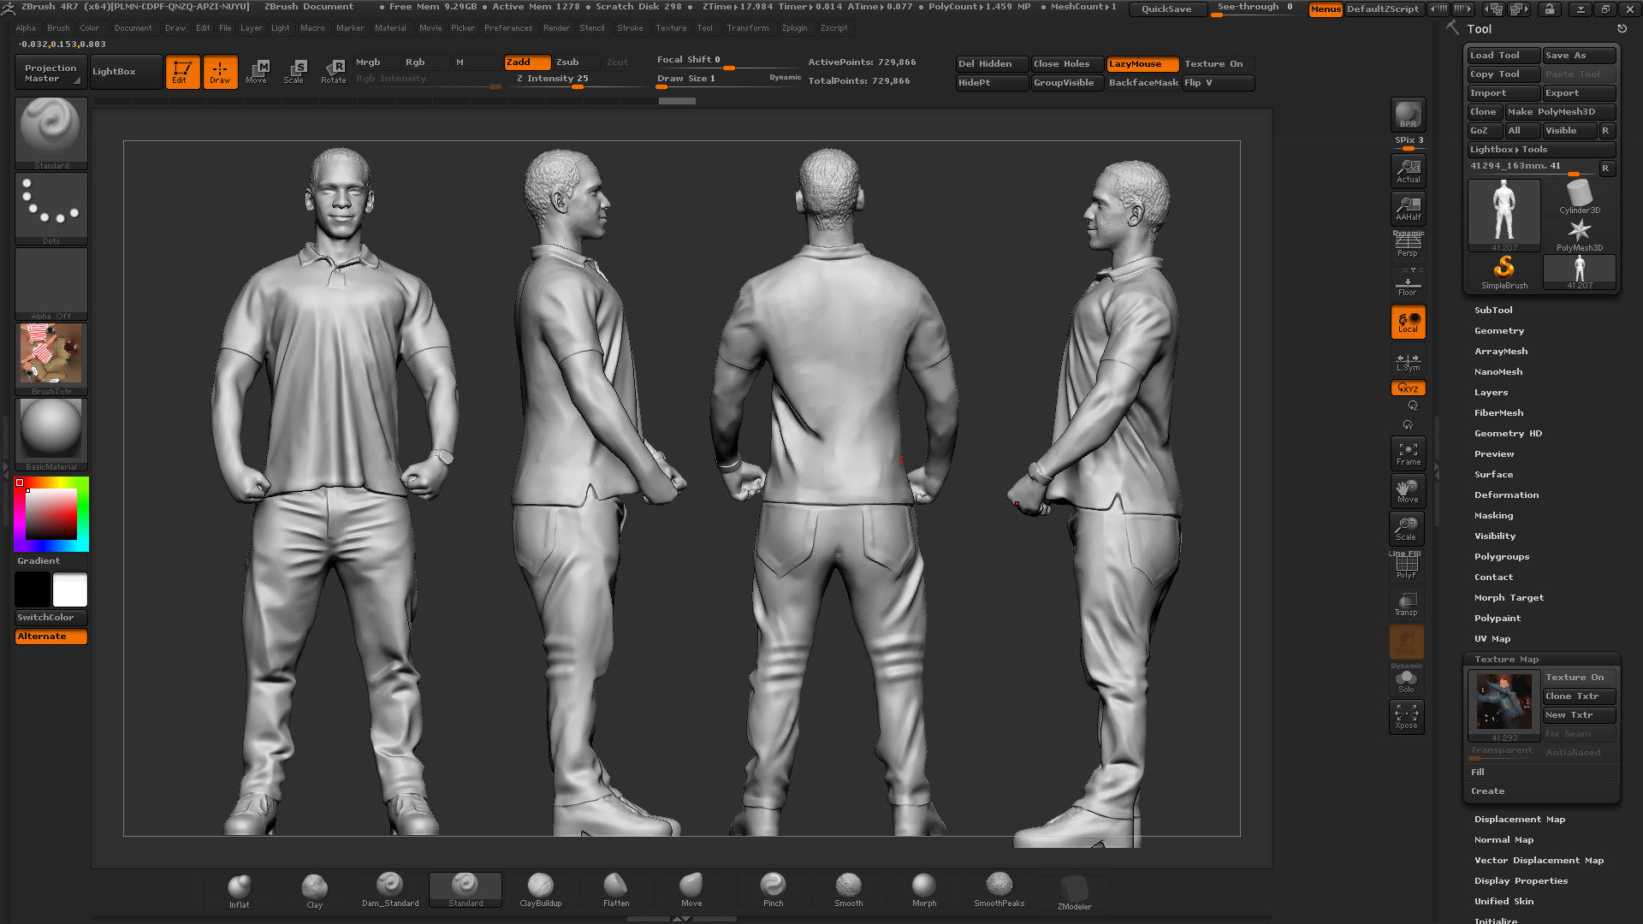Image resolution: width=1643 pixels, height=924 pixels.
Task: Select the Rotate tool
Action: [334, 73]
